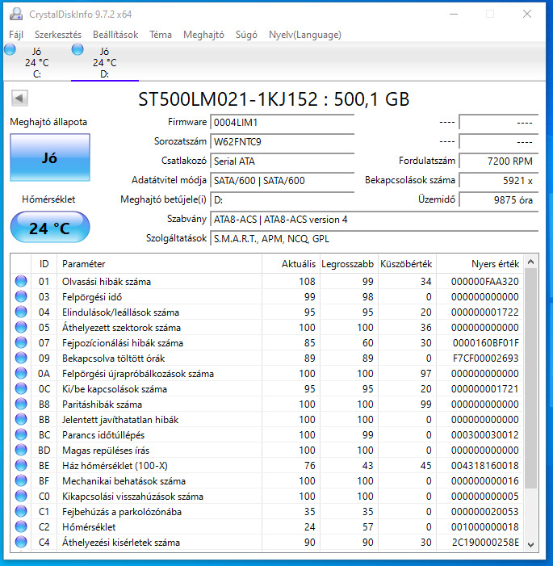
Task: Click the power on count 5921 x
Action: tap(498, 180)
